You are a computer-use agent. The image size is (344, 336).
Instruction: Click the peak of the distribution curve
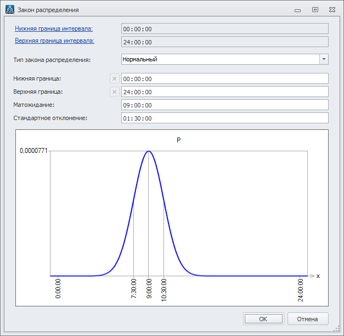click(149, 151)
